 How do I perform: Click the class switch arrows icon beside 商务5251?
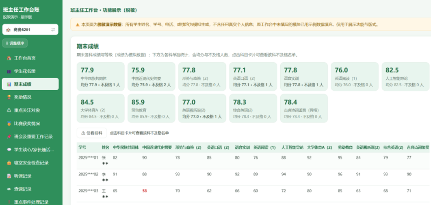click(x=53, y=30)
